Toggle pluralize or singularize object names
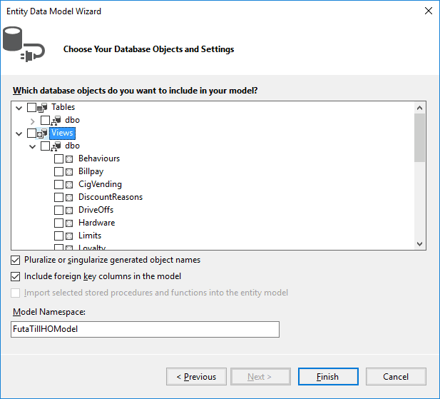Screen dimensions: 440x399 [16, 261]
